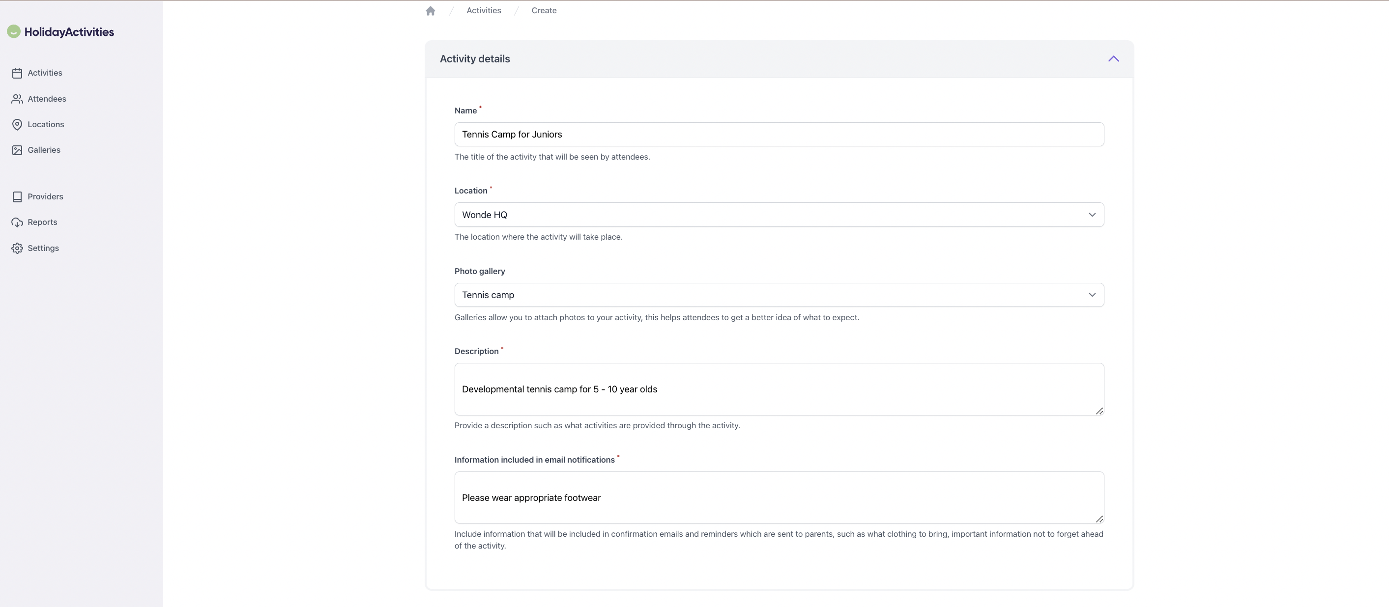This screenshot has height=607, width=1389.
Task: Click the HolidayActivities logo
Action: [60, 32]
